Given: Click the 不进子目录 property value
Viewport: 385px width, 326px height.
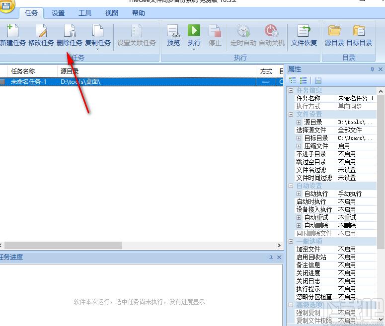Looking at the screenshot, I should click(356, 154).
